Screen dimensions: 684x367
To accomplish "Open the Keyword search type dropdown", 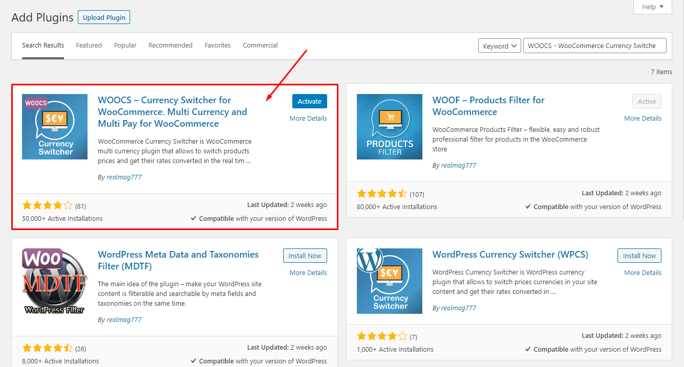I will click(500, 46).
